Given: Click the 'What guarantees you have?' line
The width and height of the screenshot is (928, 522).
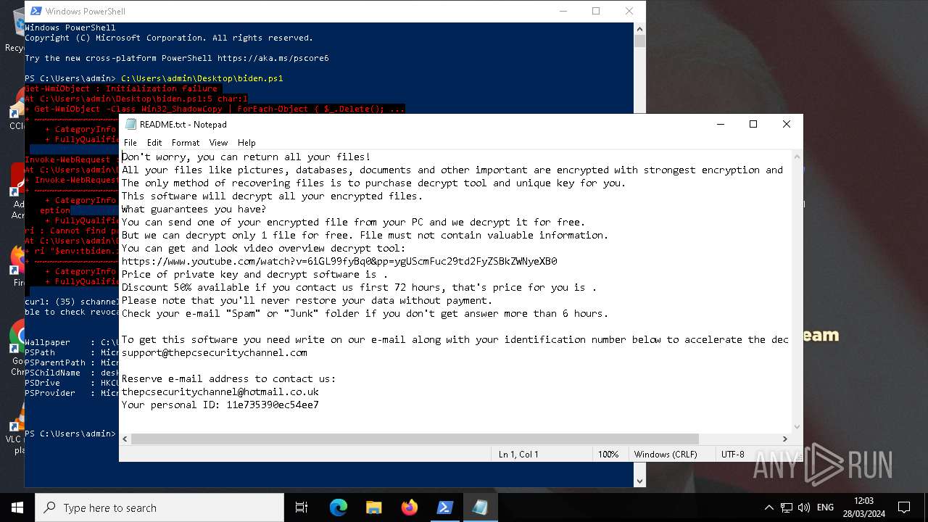Looking at the screenshot, I should tap(194, 209).
